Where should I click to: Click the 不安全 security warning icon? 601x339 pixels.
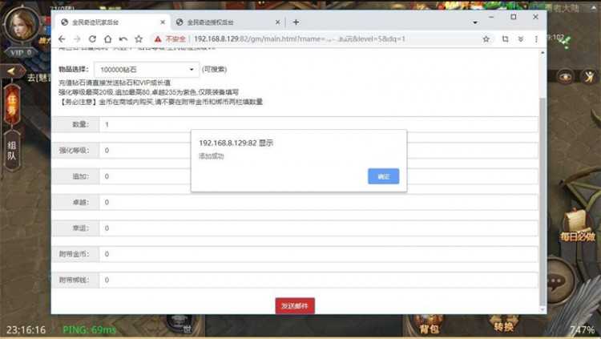(158, 39)
